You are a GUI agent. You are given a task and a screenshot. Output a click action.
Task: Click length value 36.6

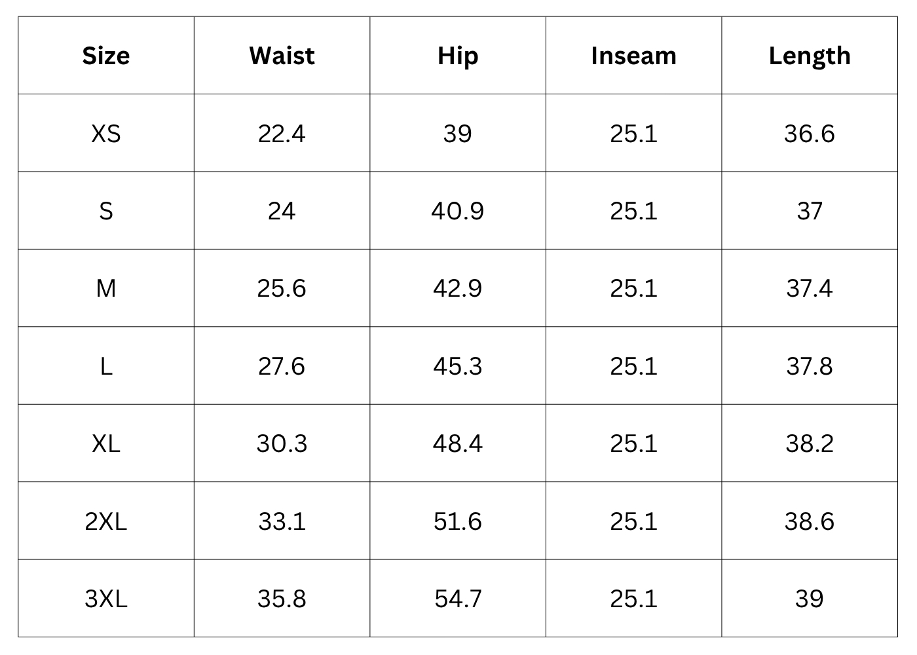(810, 134)
